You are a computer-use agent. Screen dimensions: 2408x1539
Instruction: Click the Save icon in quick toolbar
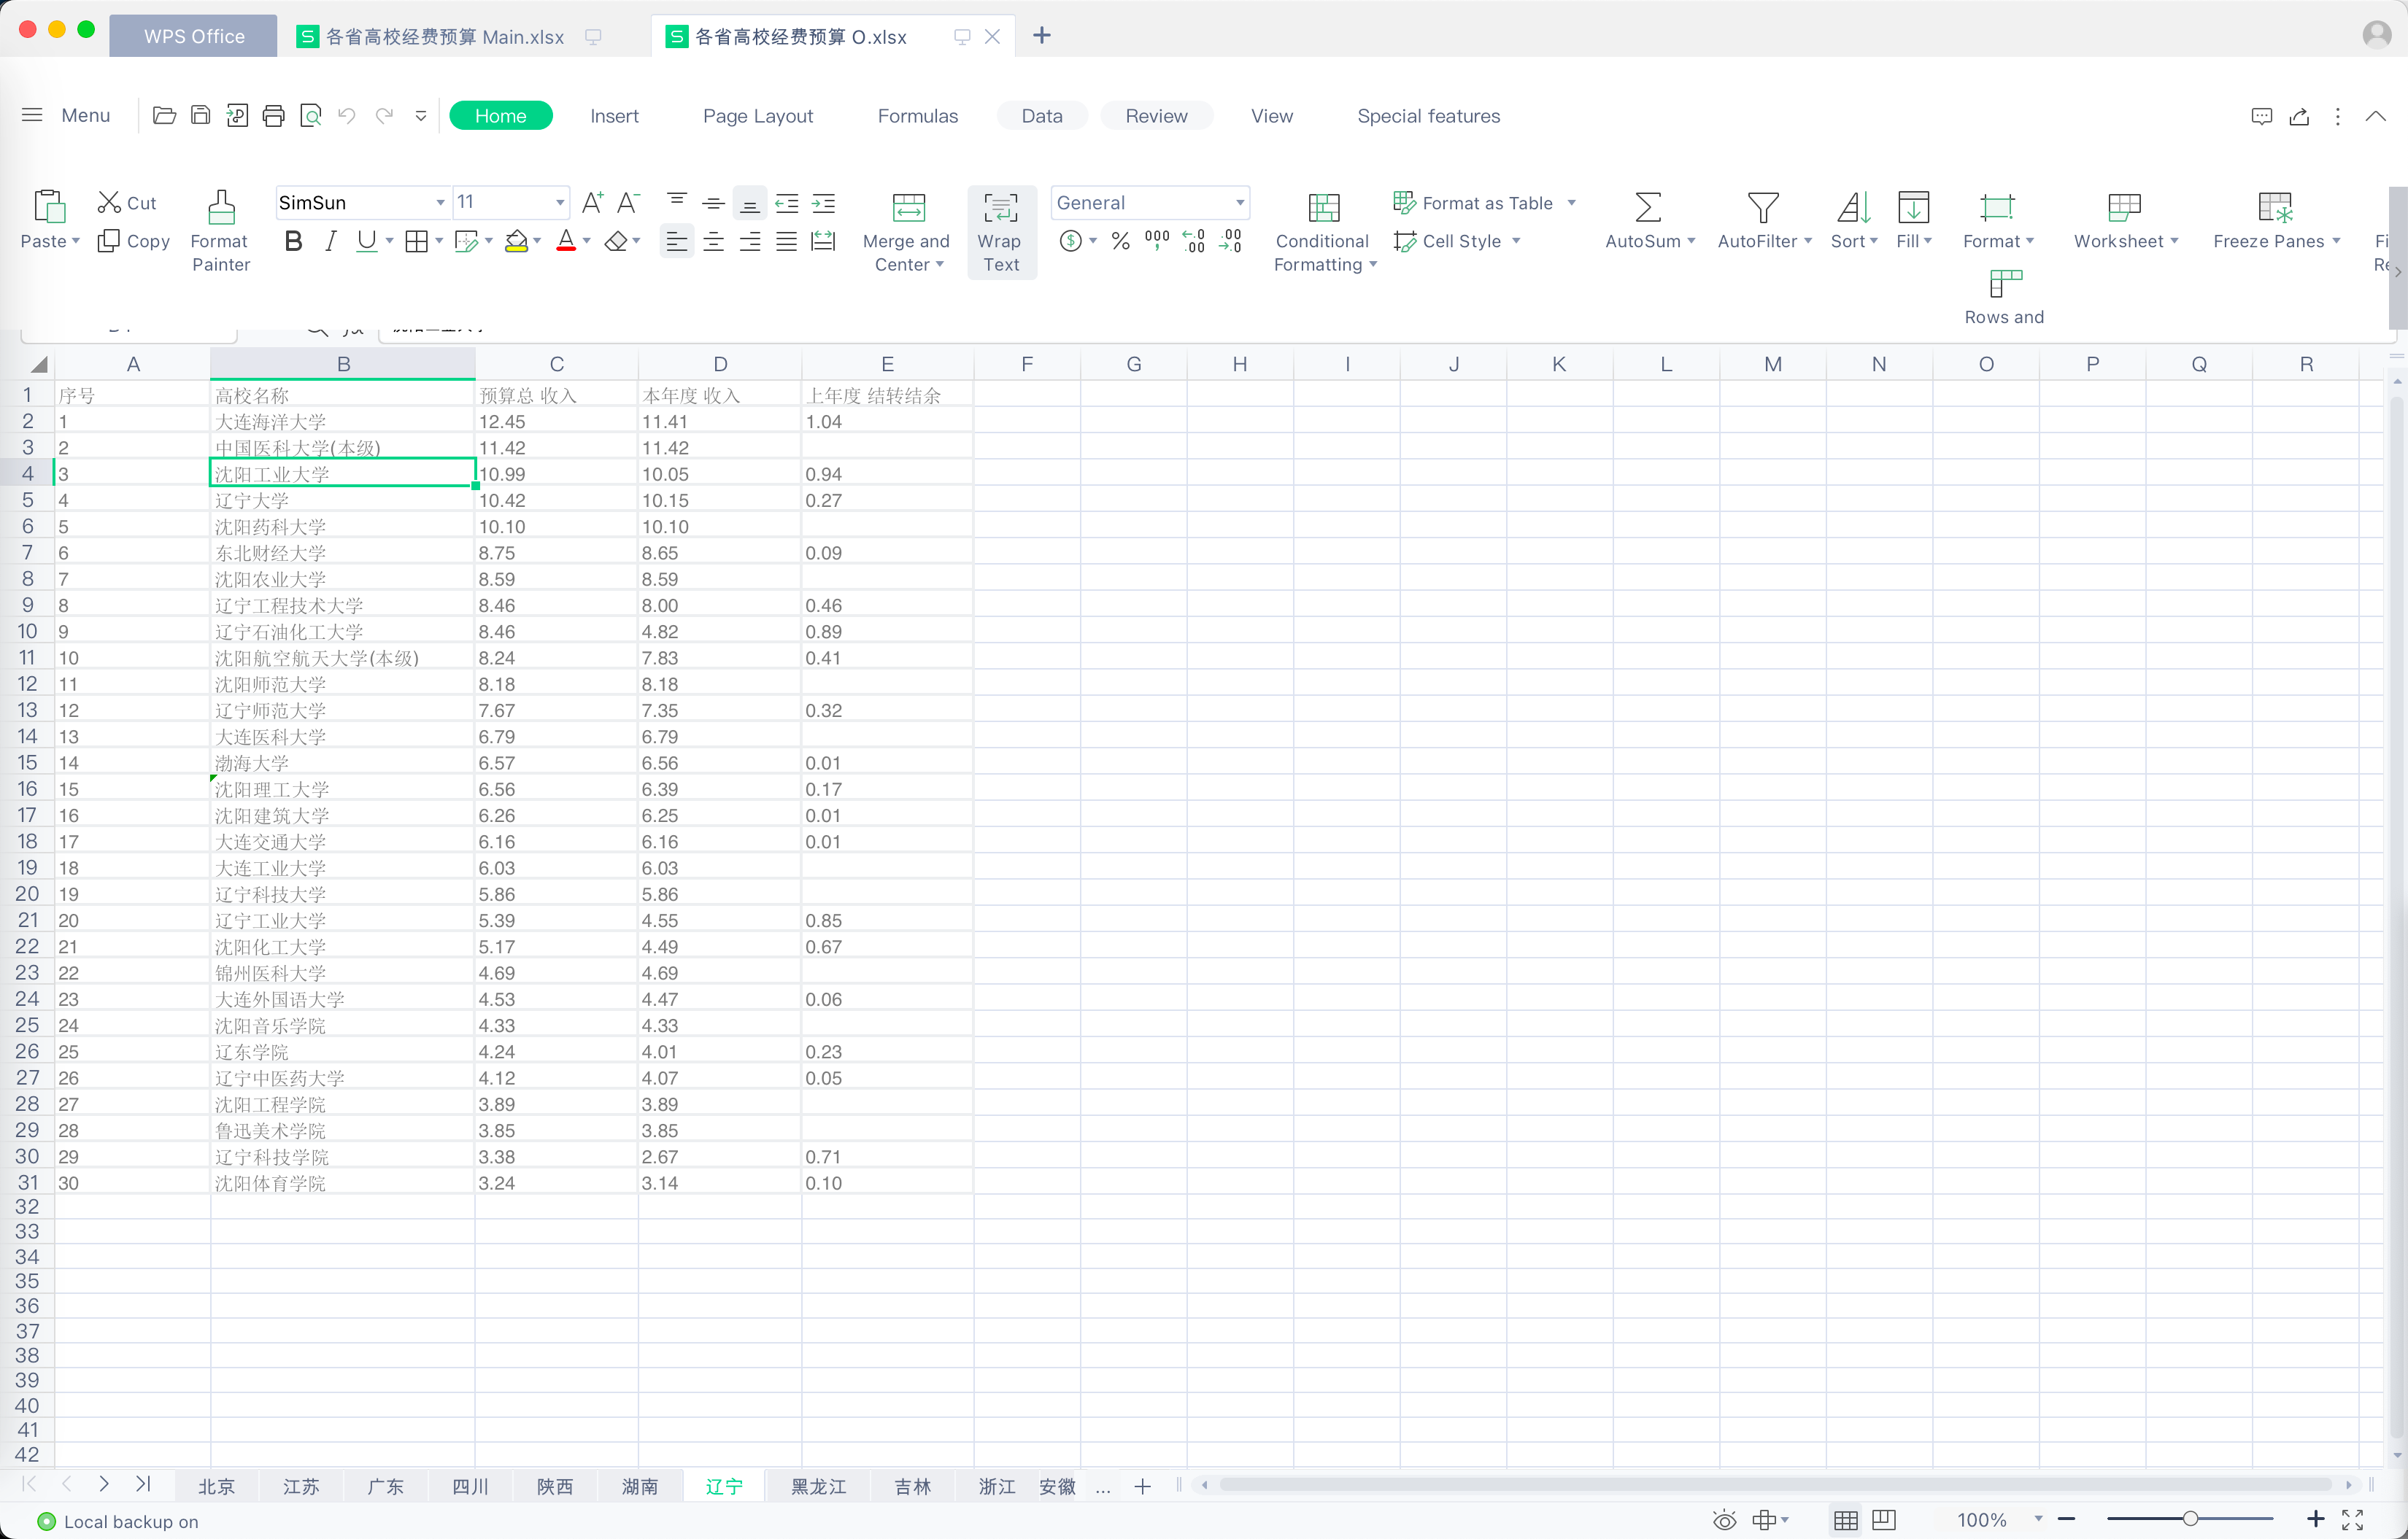200,116
